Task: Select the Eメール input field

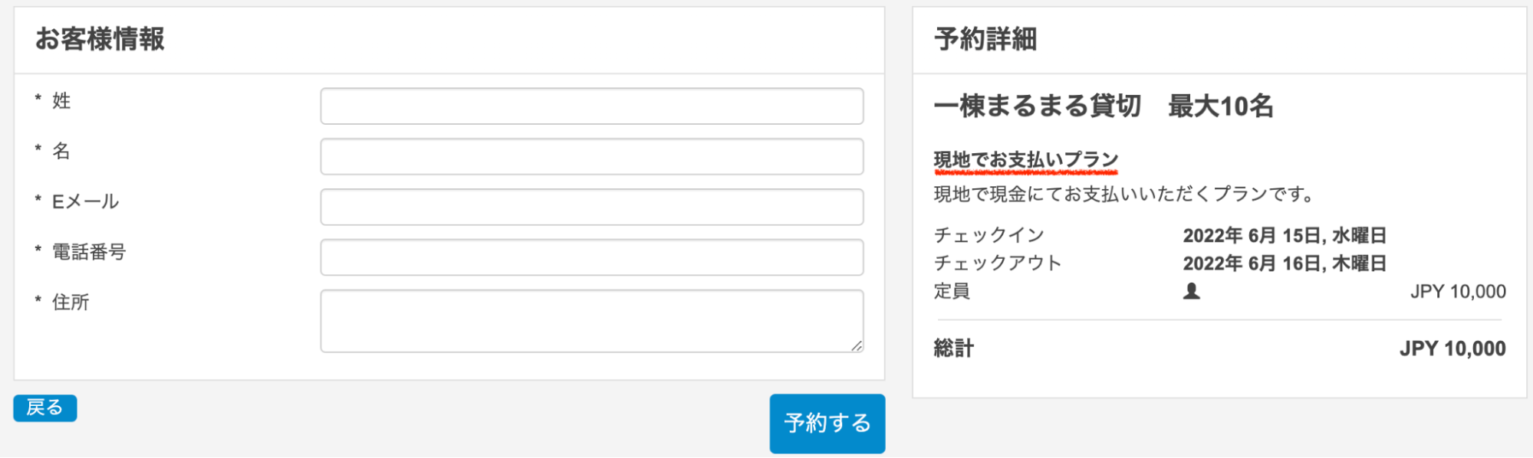Action: pyautogui.click(x=591, y=208)
